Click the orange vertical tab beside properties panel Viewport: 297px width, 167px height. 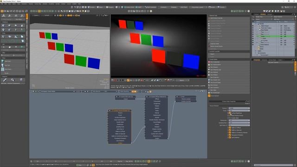pyautogui.click(x=295, y=66)
